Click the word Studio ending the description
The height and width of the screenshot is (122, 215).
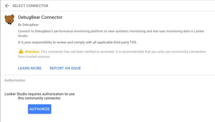coord(23,36)
